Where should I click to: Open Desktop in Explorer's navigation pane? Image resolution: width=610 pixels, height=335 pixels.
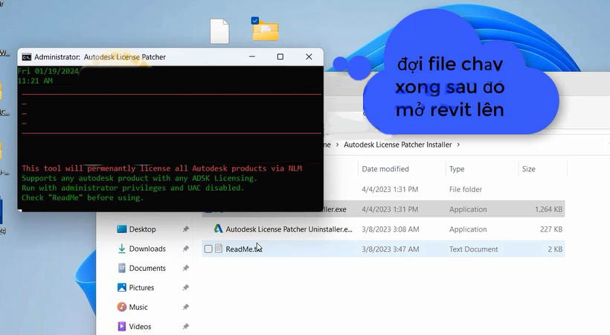click(x=142, y=229)
